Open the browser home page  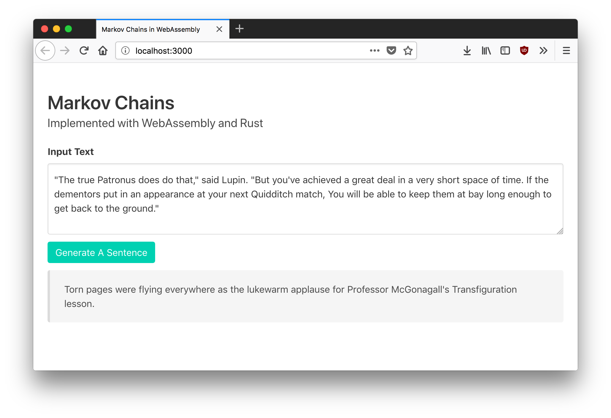(103, 51)
